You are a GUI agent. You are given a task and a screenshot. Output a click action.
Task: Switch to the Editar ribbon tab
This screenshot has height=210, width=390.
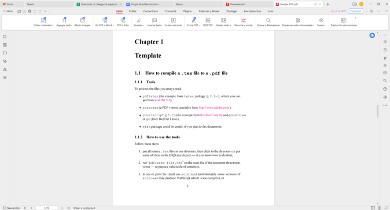(x=132, y=11)
